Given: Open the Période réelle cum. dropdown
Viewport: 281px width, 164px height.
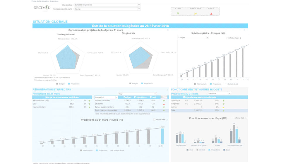Looking at the screenshot, I should click(139, 9).
